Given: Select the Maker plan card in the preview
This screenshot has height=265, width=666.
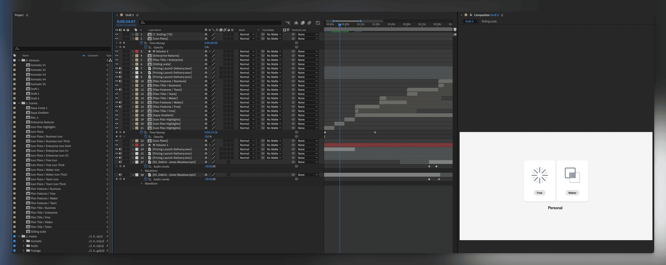Looking at the screenshot, I should (572, 181).
